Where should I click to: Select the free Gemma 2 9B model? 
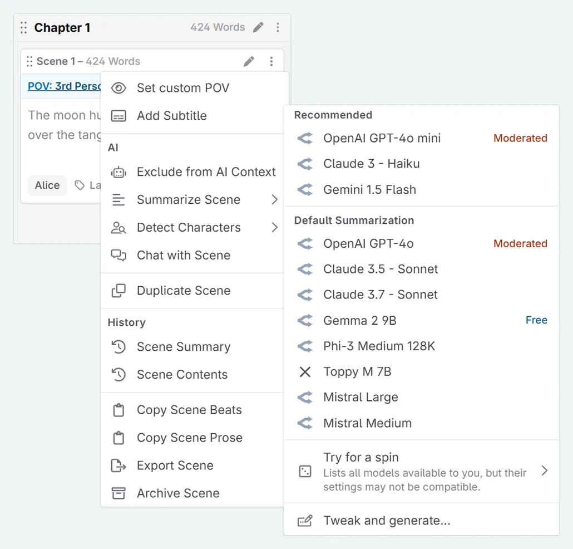[x=360, y=321]
